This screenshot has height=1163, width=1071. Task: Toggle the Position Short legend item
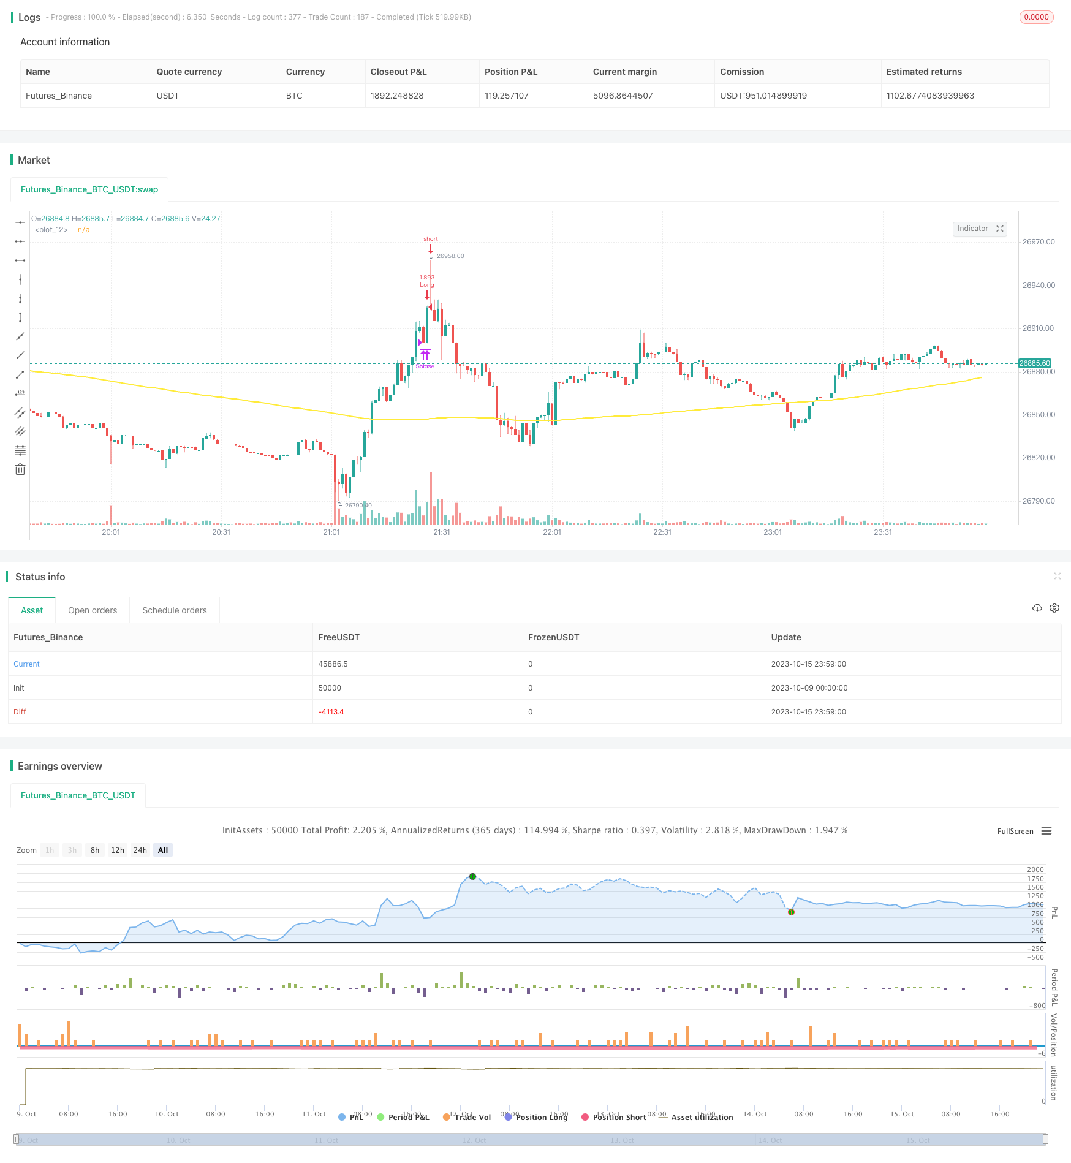[614, 1117]
